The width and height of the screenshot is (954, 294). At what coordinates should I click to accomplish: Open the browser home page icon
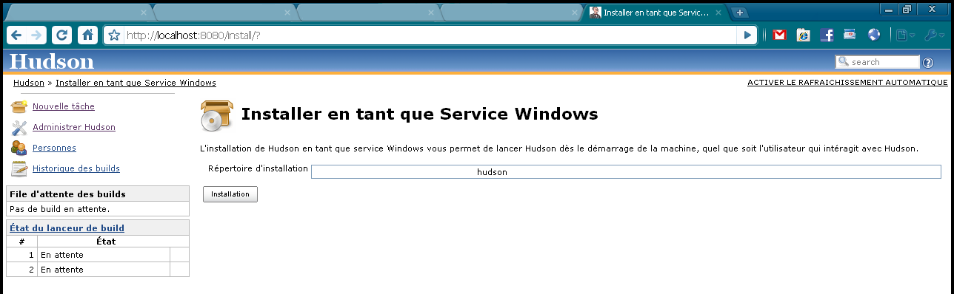(x=88, y=35)
